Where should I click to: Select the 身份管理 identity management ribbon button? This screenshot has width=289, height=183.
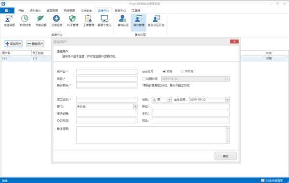139,23
